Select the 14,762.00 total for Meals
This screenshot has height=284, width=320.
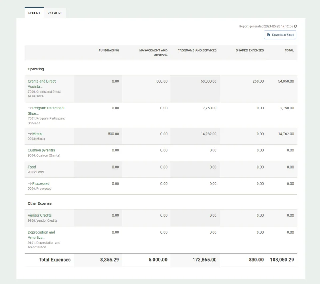[286, 134]
